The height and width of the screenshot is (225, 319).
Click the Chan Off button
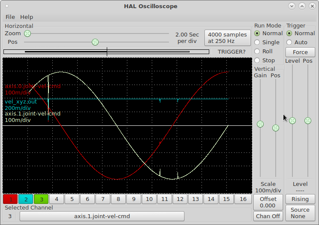point(268,216)
